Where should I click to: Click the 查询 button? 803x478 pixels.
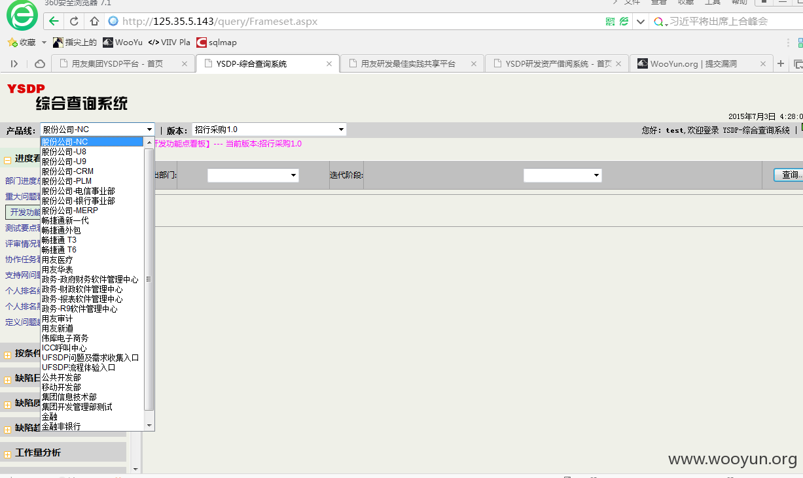pos(788,175)
